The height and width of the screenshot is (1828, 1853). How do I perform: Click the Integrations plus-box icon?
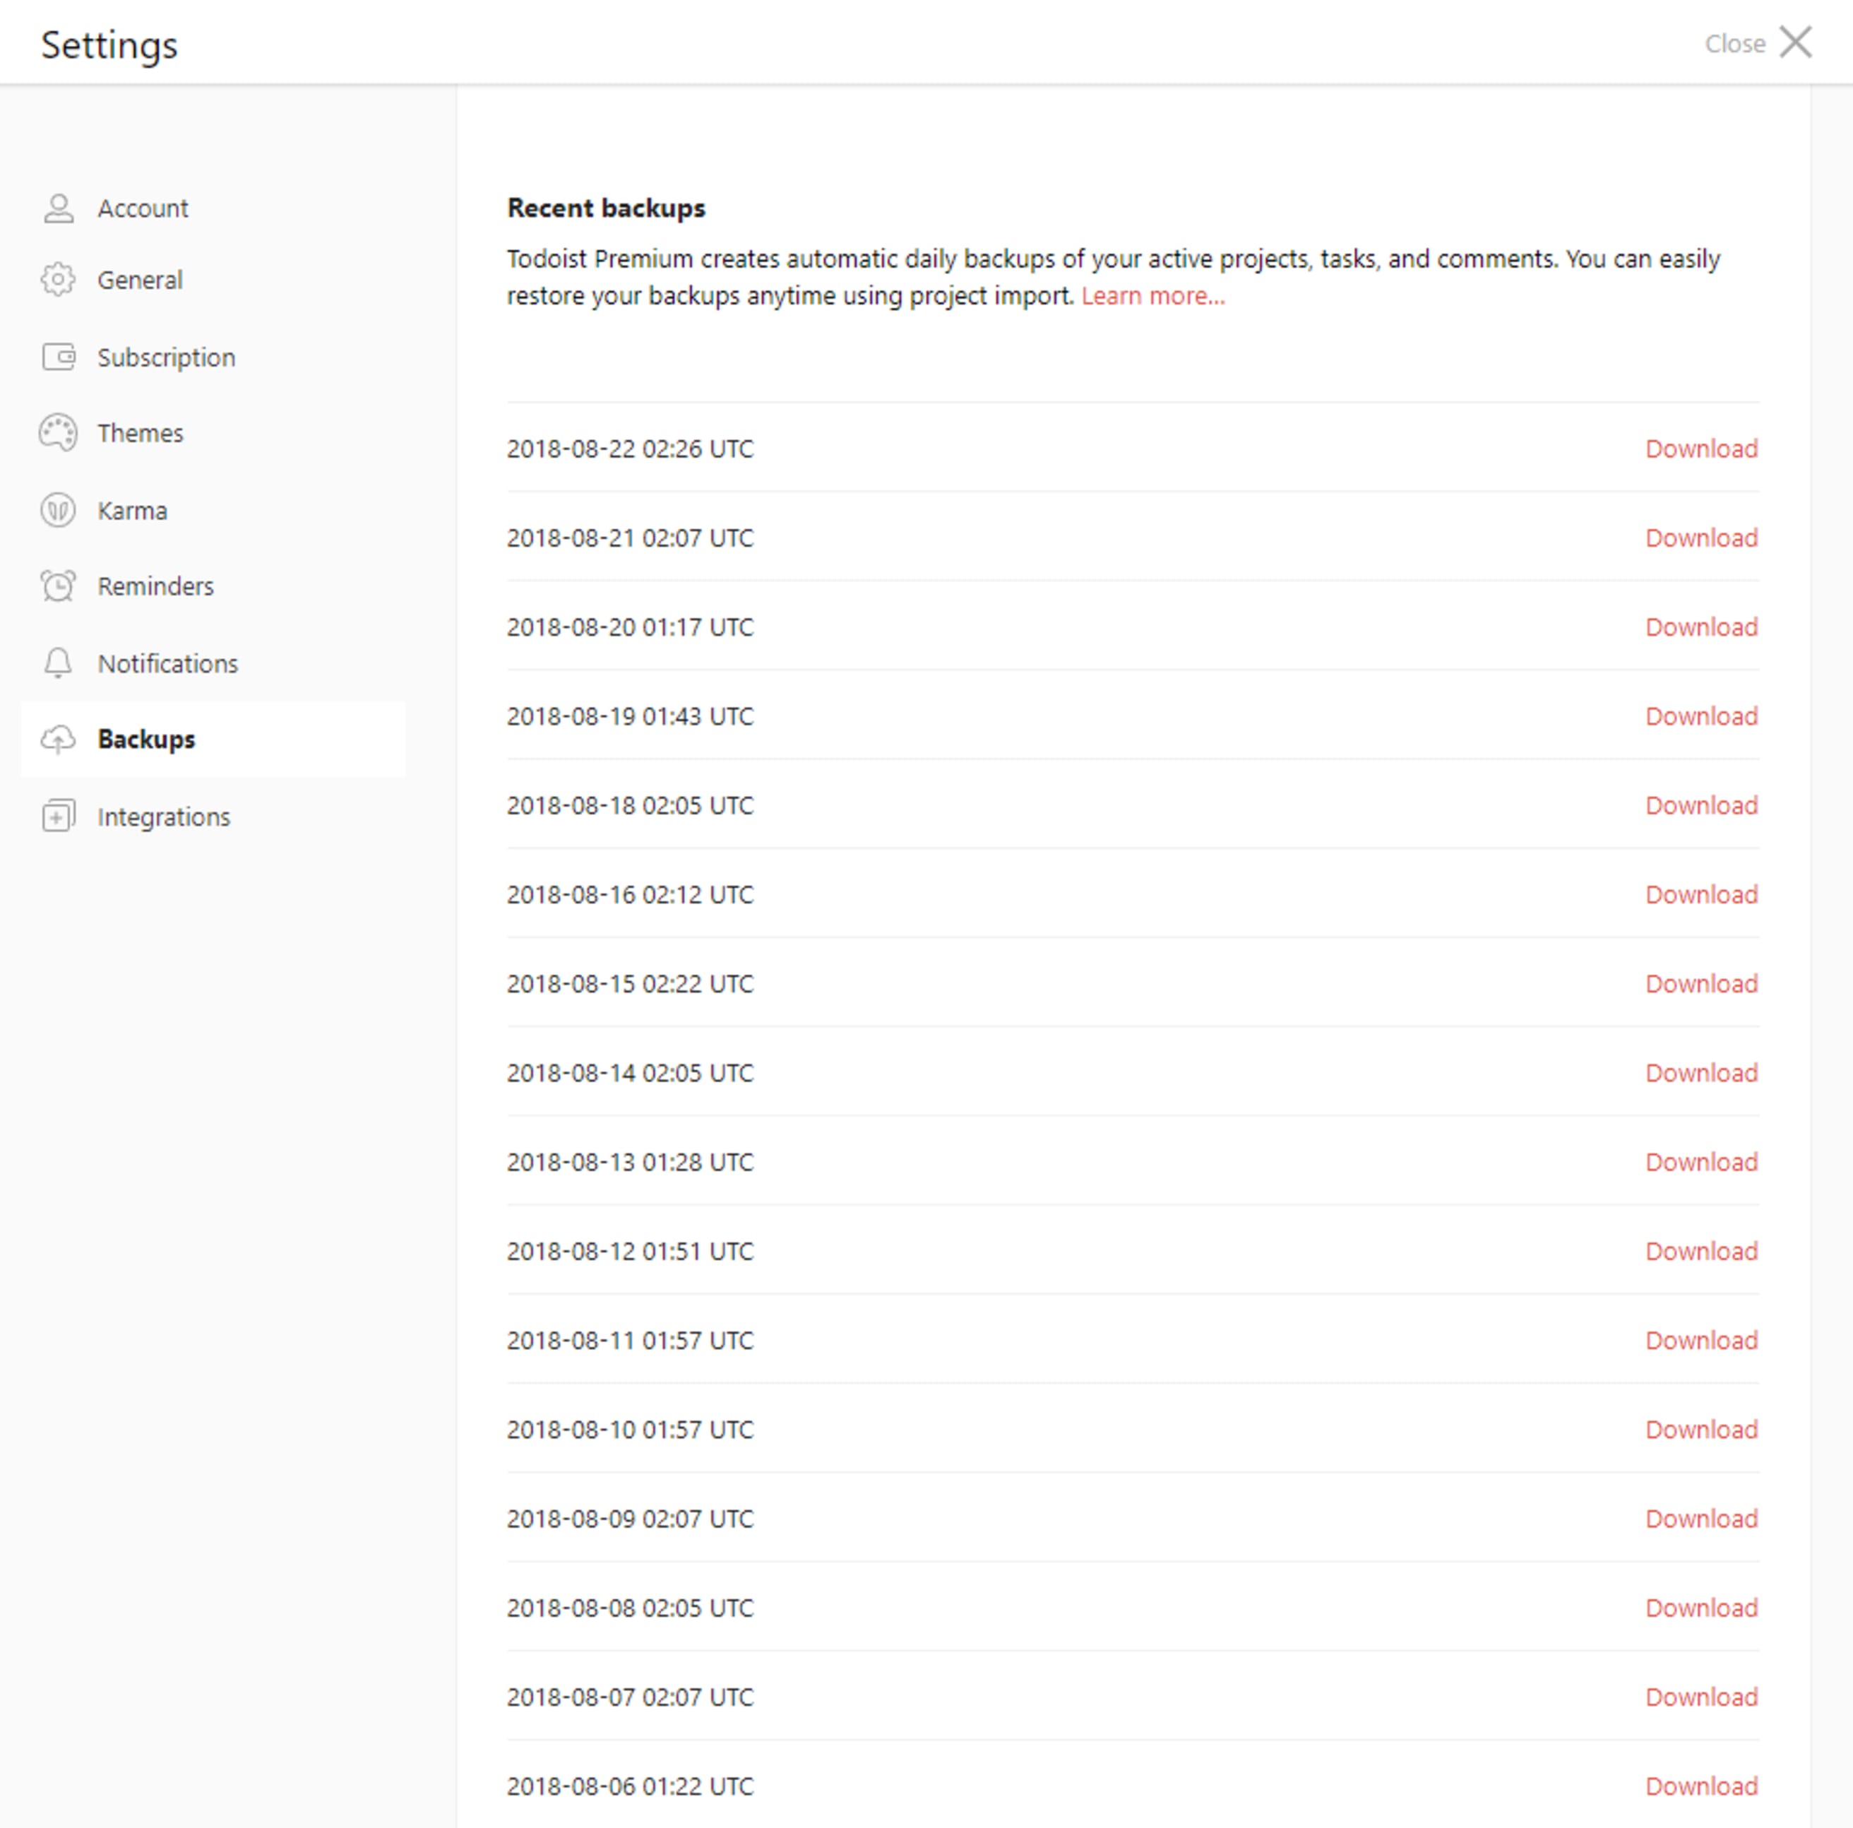point(59,817)
